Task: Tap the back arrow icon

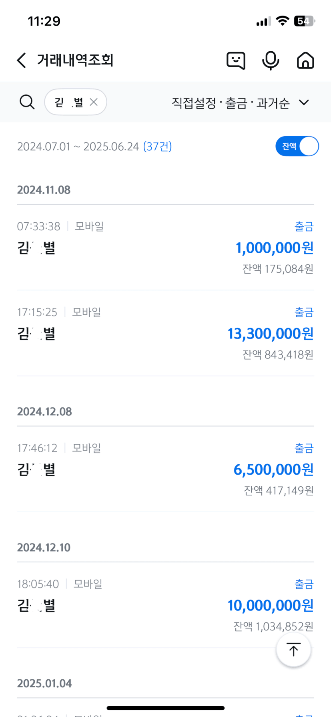Action: click(22, 60)
